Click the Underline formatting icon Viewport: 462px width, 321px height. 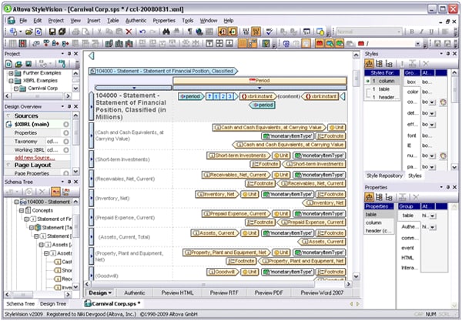click(431, 32)
